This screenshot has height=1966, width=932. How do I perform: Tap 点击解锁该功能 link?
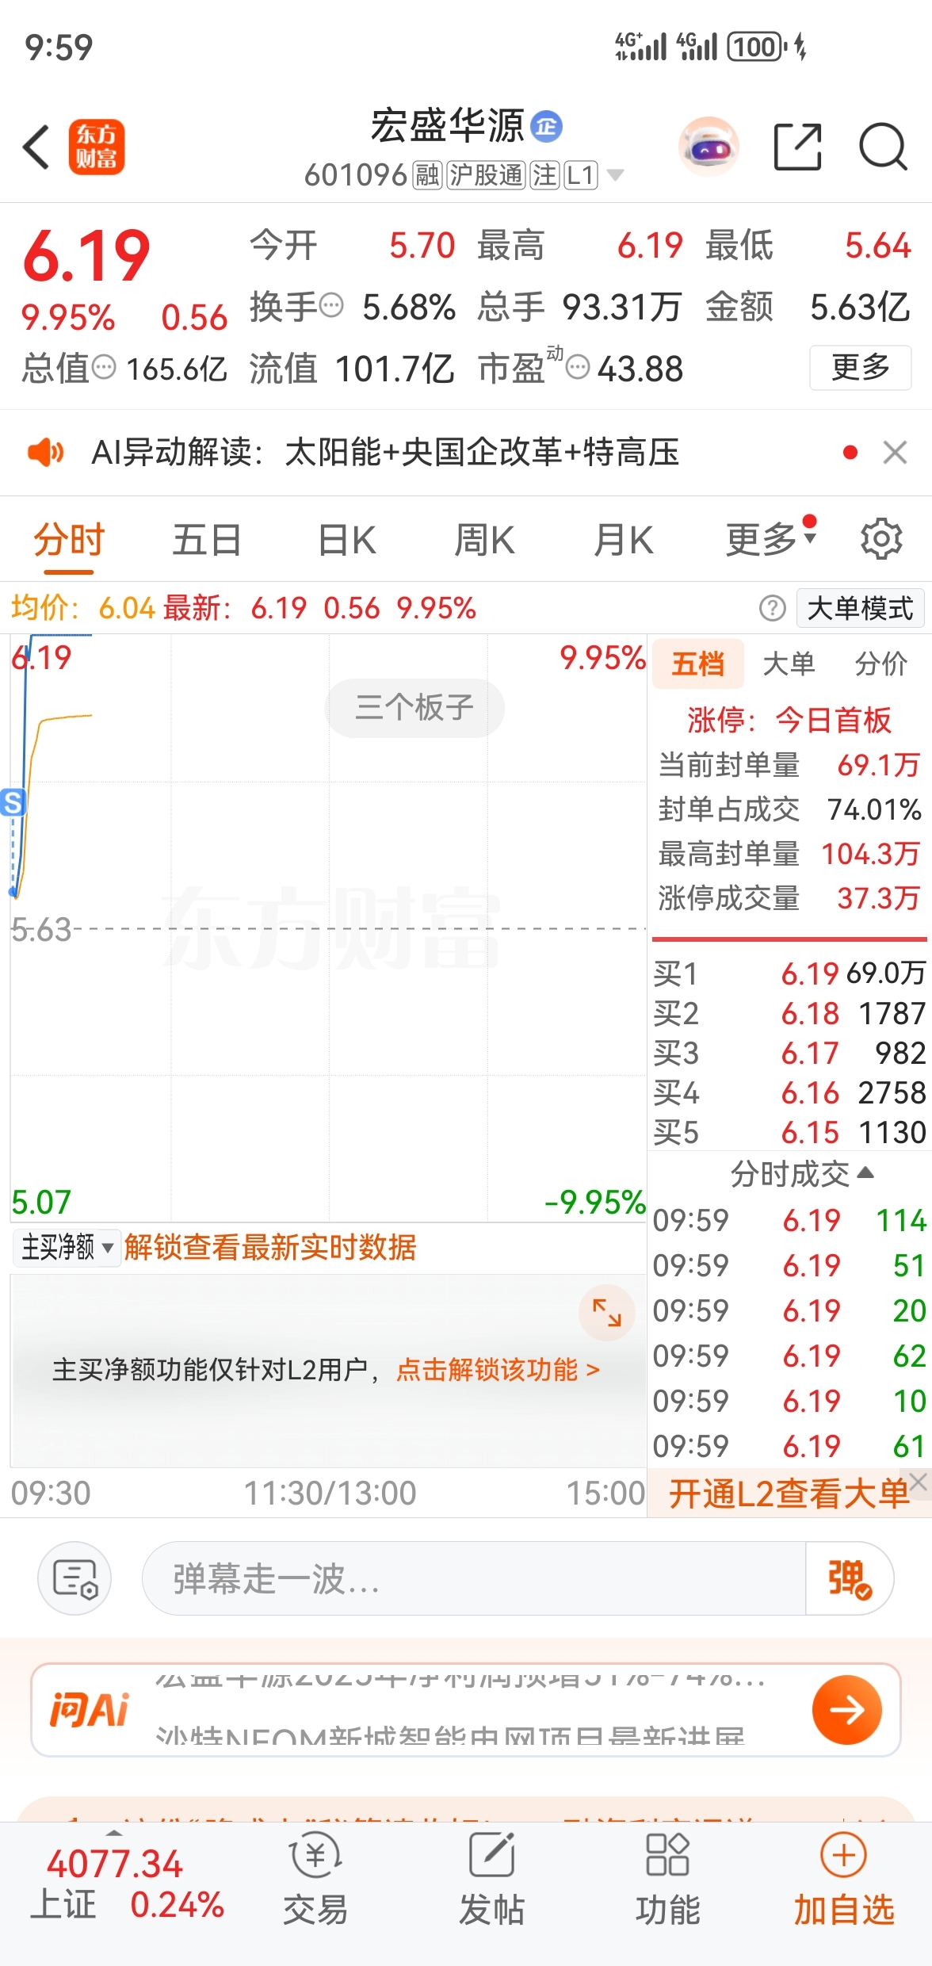click(498, 1369)
